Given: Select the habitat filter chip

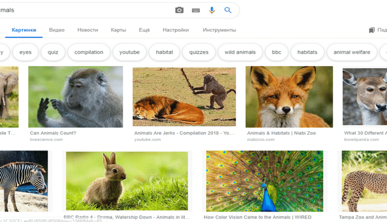Looking at the screenshot, I should coord(164,52).
